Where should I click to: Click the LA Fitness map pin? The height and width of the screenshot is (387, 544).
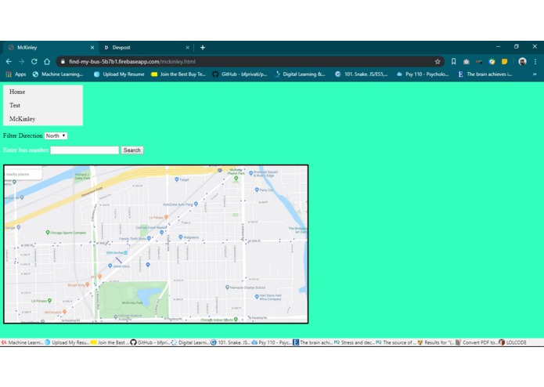49,300
